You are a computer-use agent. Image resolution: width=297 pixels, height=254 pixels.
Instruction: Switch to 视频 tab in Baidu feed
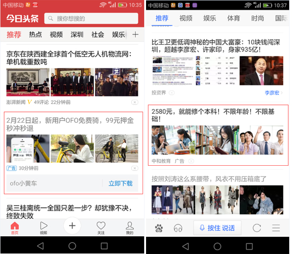(186, 18)
